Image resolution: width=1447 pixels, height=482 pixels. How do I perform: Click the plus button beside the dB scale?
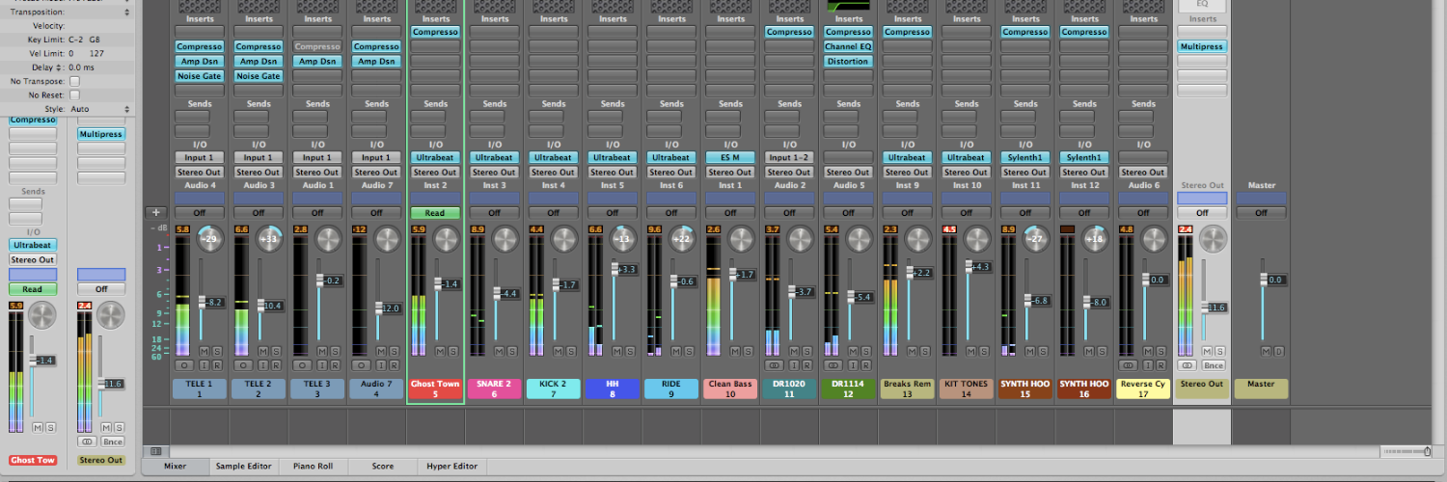pos(156,212)
